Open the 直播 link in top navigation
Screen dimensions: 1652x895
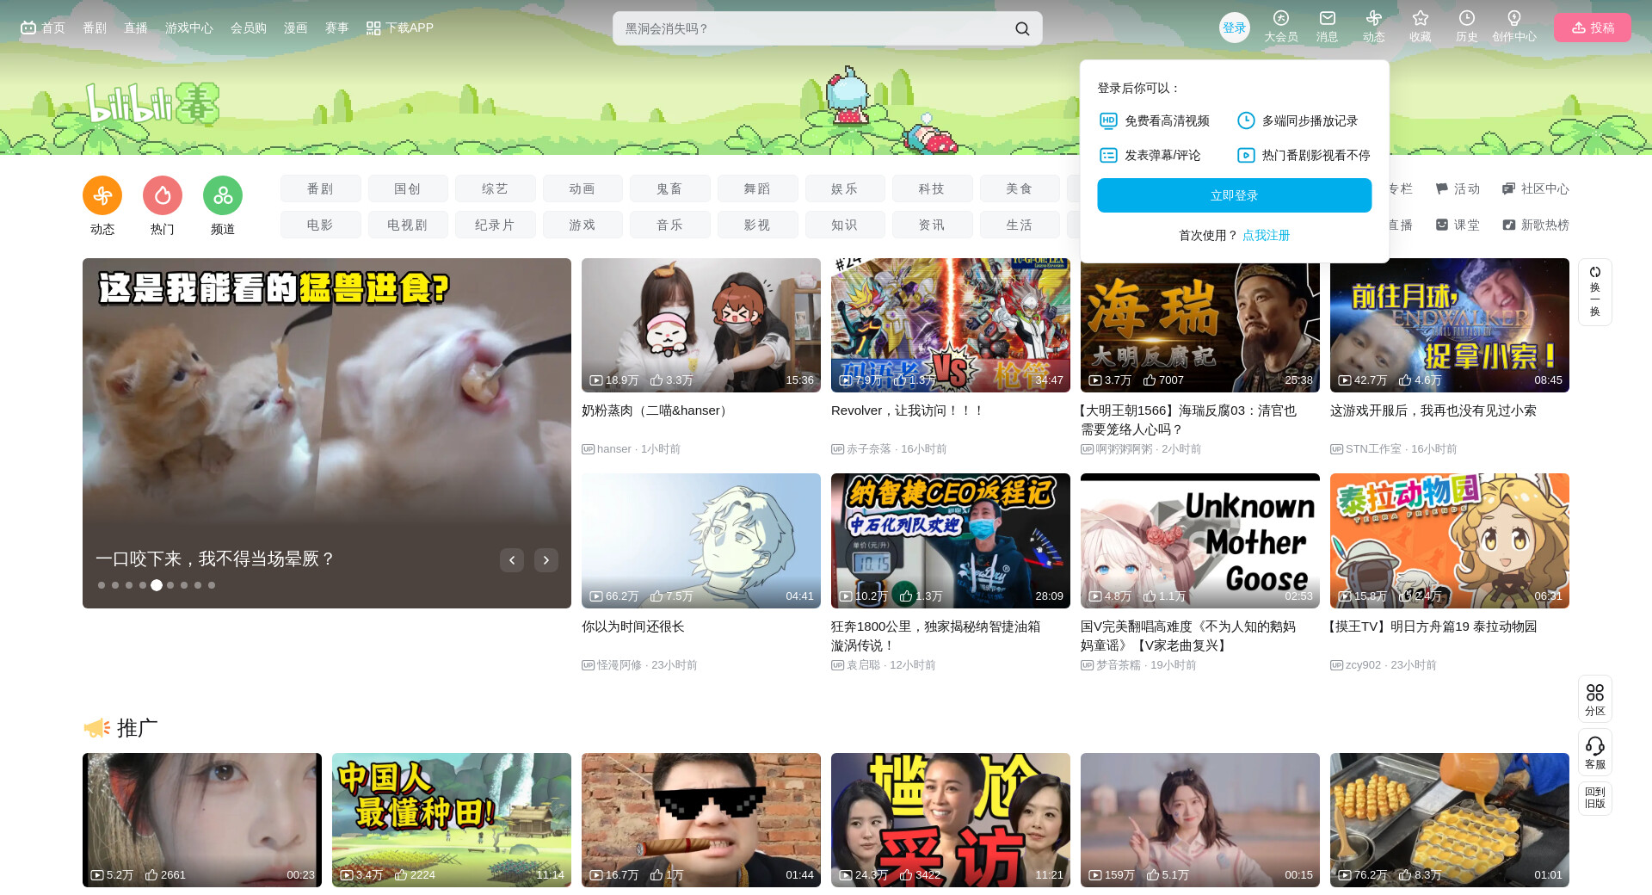tap(136, 28)
